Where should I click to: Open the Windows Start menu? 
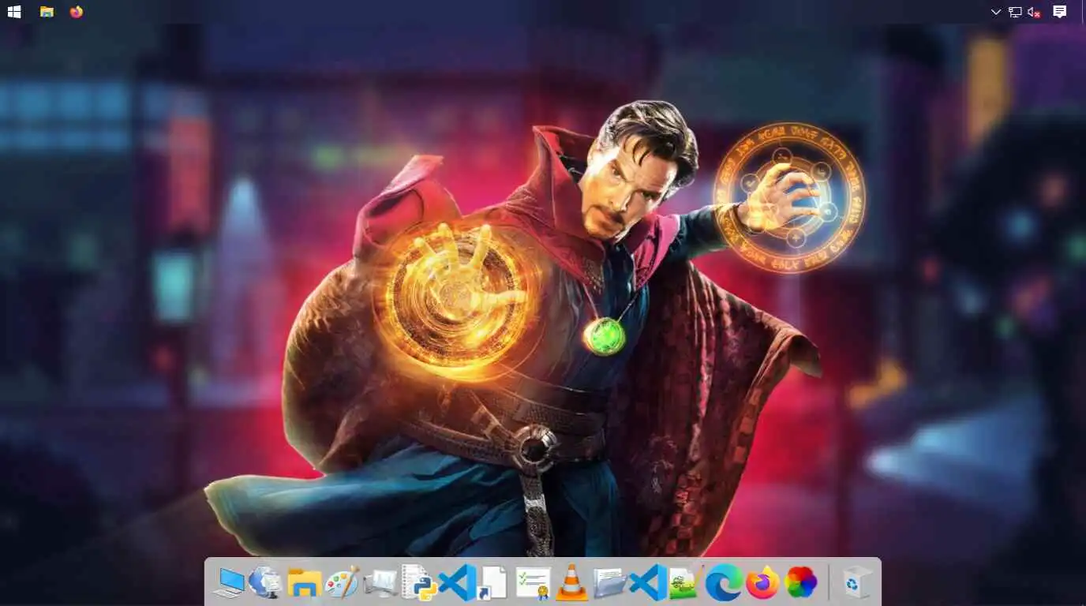click(14, 12)
